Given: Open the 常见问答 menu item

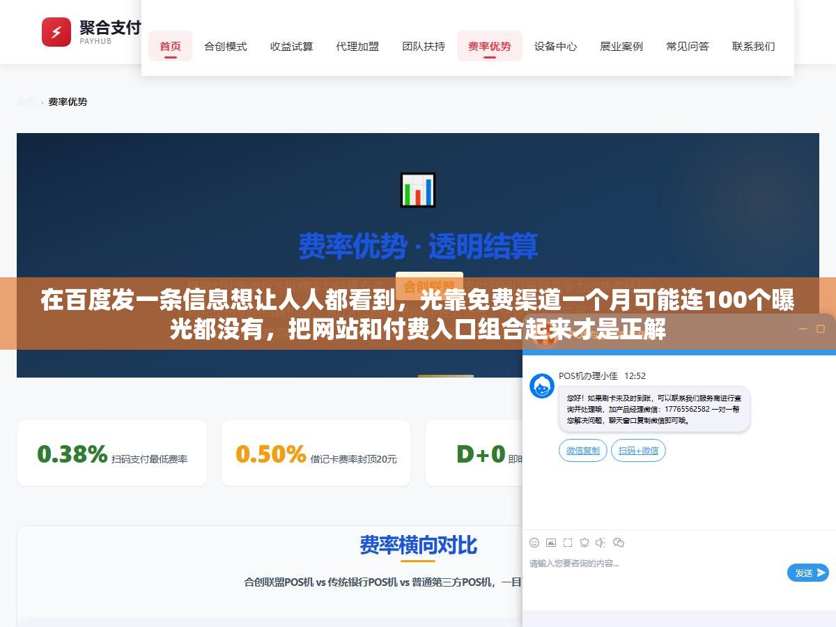Looking at the screenshot, I should click(688, 46).
